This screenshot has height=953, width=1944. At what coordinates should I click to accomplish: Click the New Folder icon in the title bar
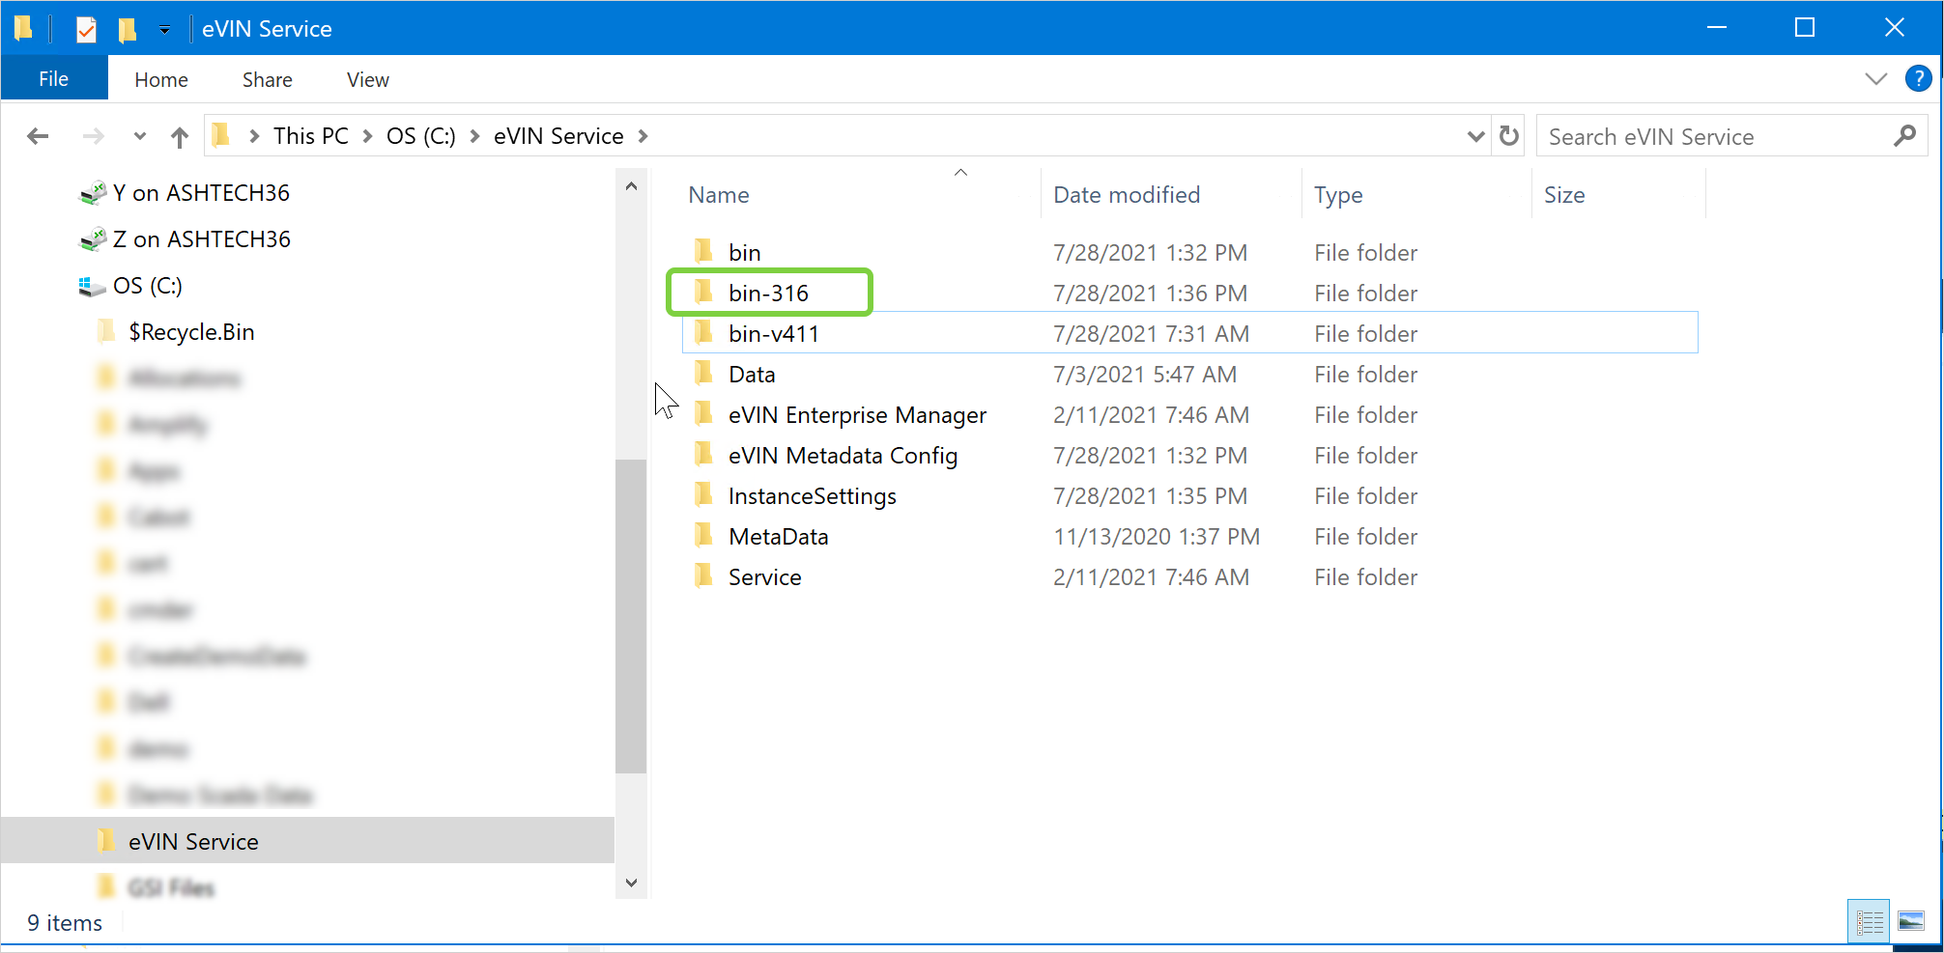(x=127, y=29)
